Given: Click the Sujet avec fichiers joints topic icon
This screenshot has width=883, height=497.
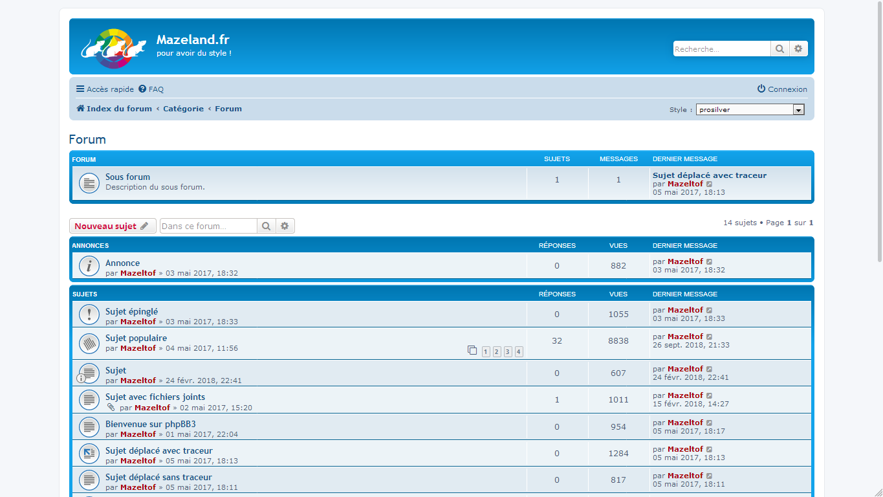Looking at the screenshot, I should [89, 400].
